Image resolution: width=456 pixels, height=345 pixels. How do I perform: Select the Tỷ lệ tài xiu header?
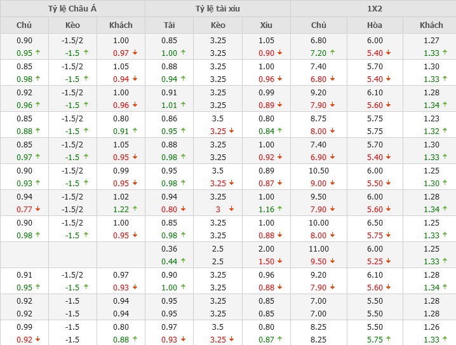pos(218,8)
